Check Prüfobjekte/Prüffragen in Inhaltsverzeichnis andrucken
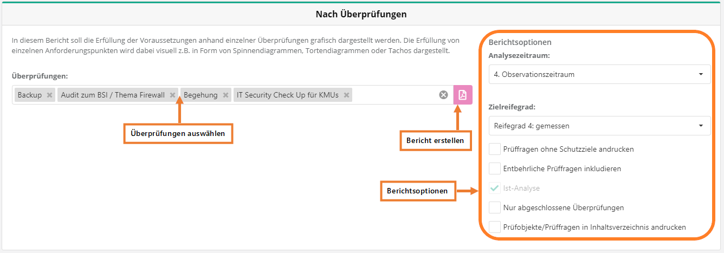 tap(494, 227)
